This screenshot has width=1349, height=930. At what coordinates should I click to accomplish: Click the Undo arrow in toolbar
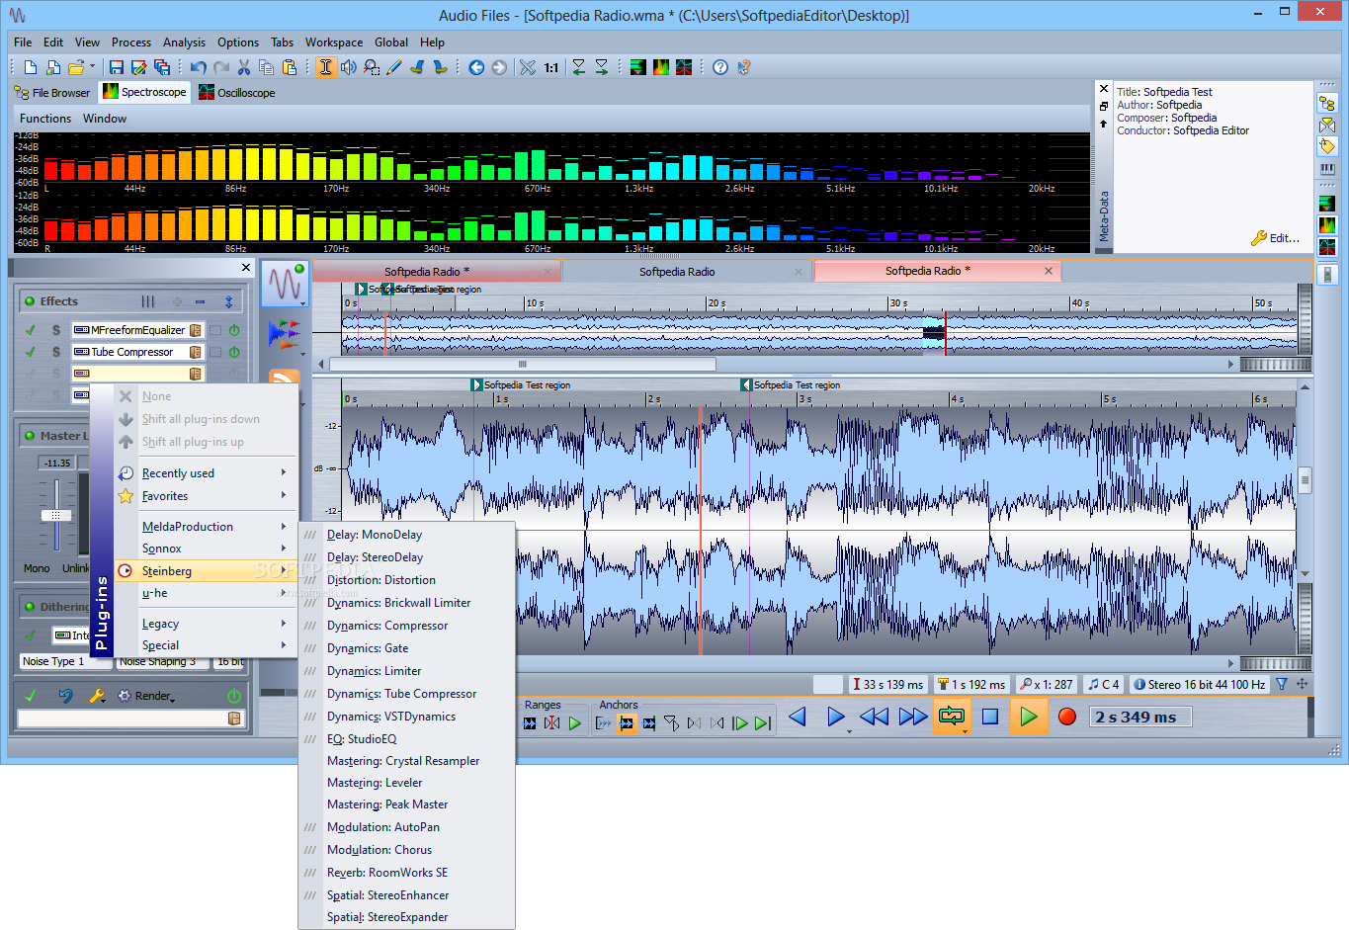tap(199, 67)
